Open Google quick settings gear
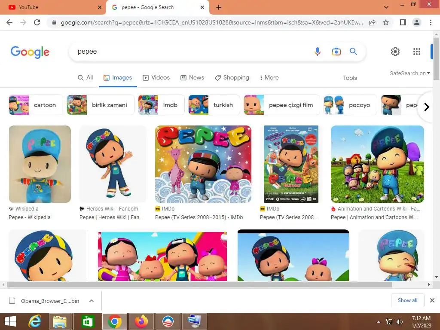Image resolution: width=440 pixels, height=330 pixels. pyautogui.click(x=395, y=52)
